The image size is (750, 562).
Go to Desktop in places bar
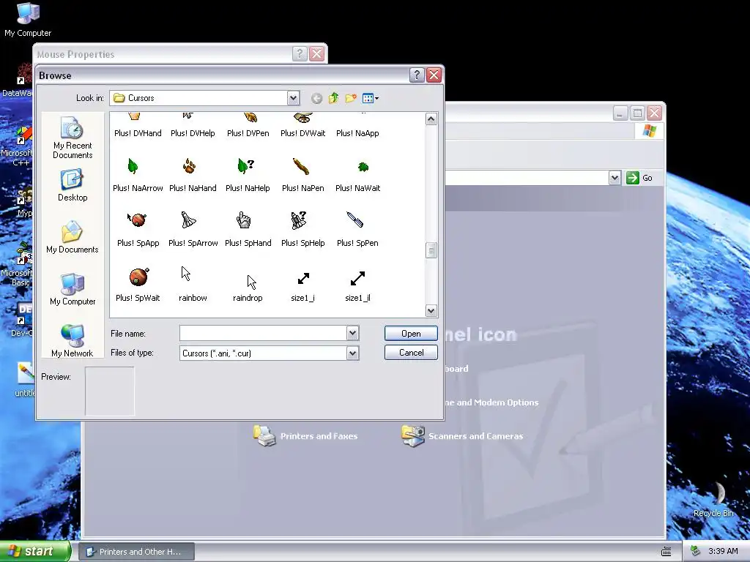(73, 185)
